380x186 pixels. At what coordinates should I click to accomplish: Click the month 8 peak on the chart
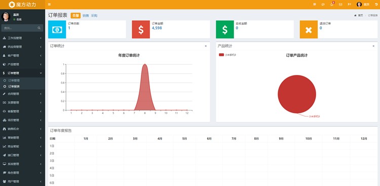pyautogui.click(x=145, y=64)
